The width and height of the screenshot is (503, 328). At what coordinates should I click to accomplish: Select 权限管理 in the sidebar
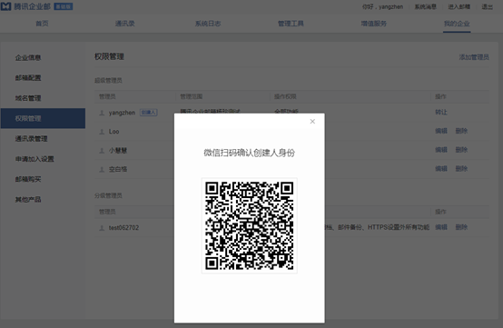click(43, 118)
